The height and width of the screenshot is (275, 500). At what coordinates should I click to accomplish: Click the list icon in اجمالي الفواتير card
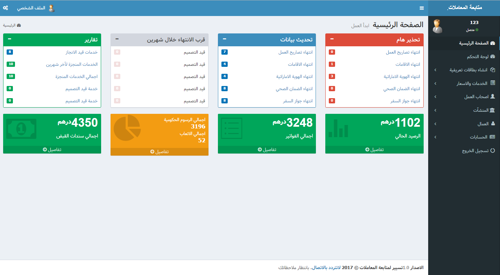coord(232,128)
